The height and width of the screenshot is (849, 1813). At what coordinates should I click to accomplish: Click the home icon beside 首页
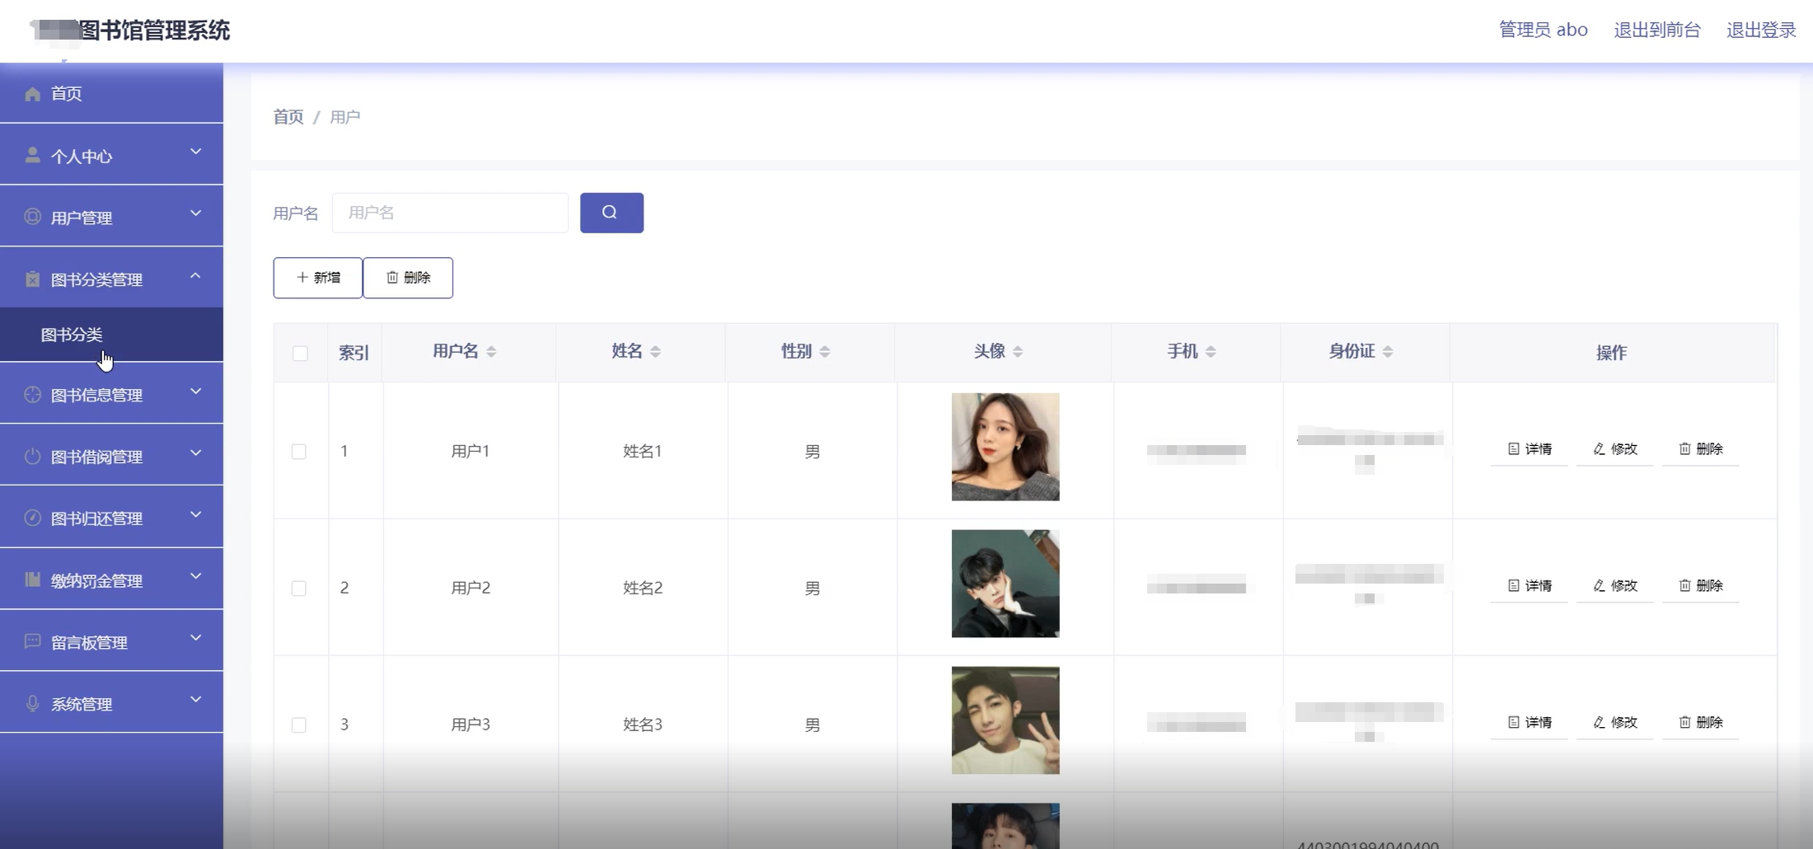32,93
